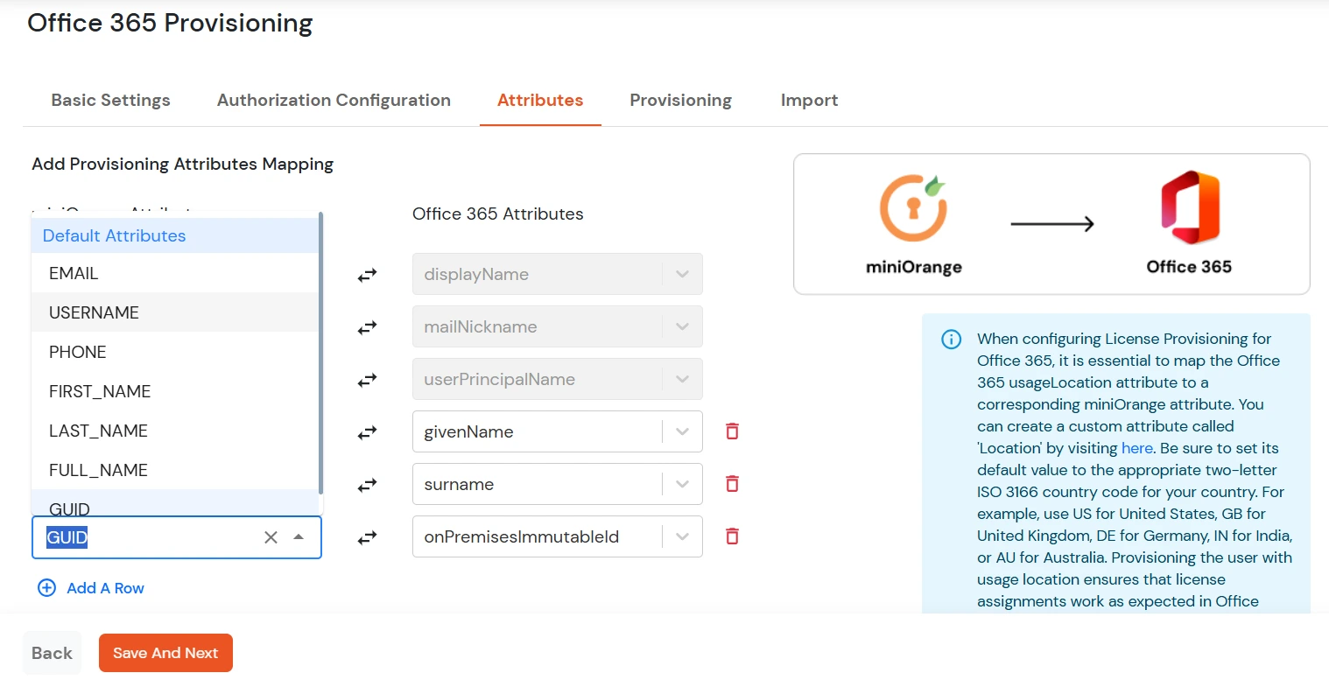
Task: Clear the GUID text with the X icon
Action: (271, 536)
